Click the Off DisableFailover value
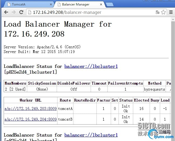 [x=74, y=89]
